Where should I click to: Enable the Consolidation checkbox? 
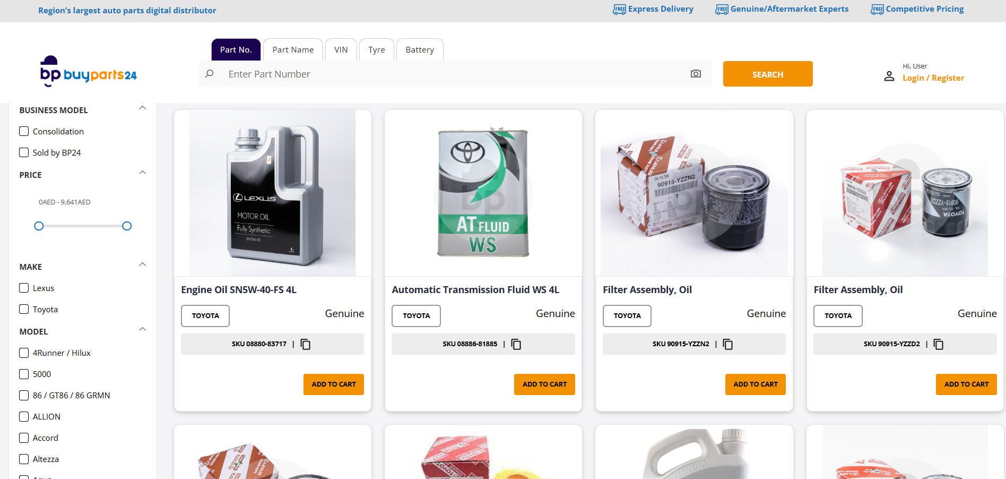[x=24, y=131]
